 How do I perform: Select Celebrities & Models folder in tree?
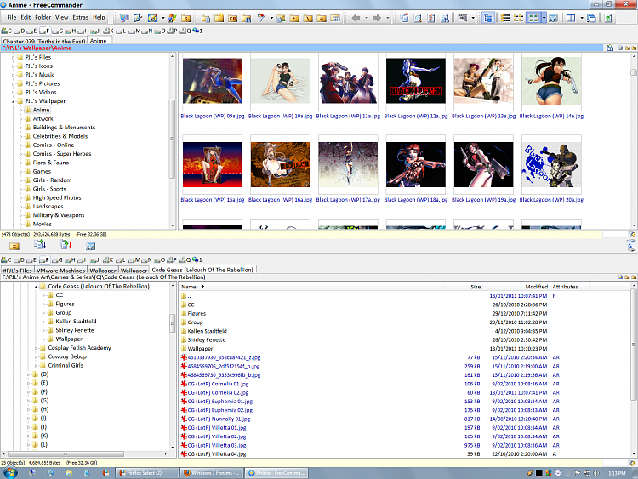tap(60, 136)
